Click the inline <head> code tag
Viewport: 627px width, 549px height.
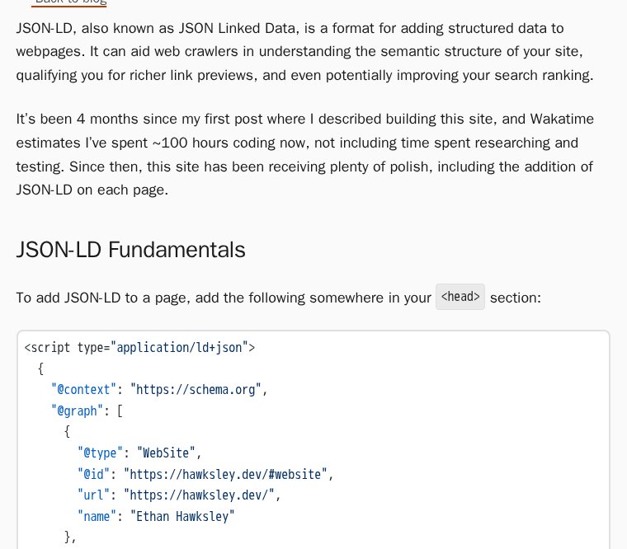(x=460, y=297)
